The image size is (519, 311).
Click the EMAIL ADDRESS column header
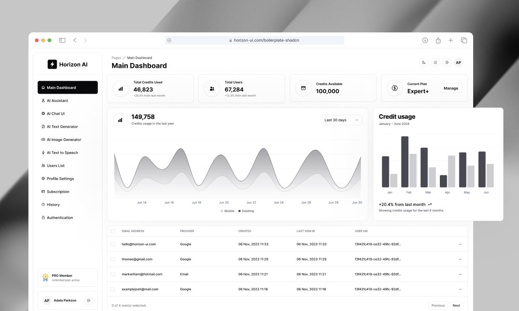(133, 231)
